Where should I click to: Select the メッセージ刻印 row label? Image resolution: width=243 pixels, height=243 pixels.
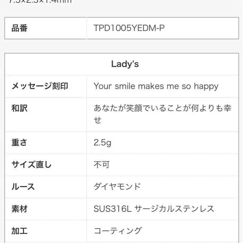40,86
